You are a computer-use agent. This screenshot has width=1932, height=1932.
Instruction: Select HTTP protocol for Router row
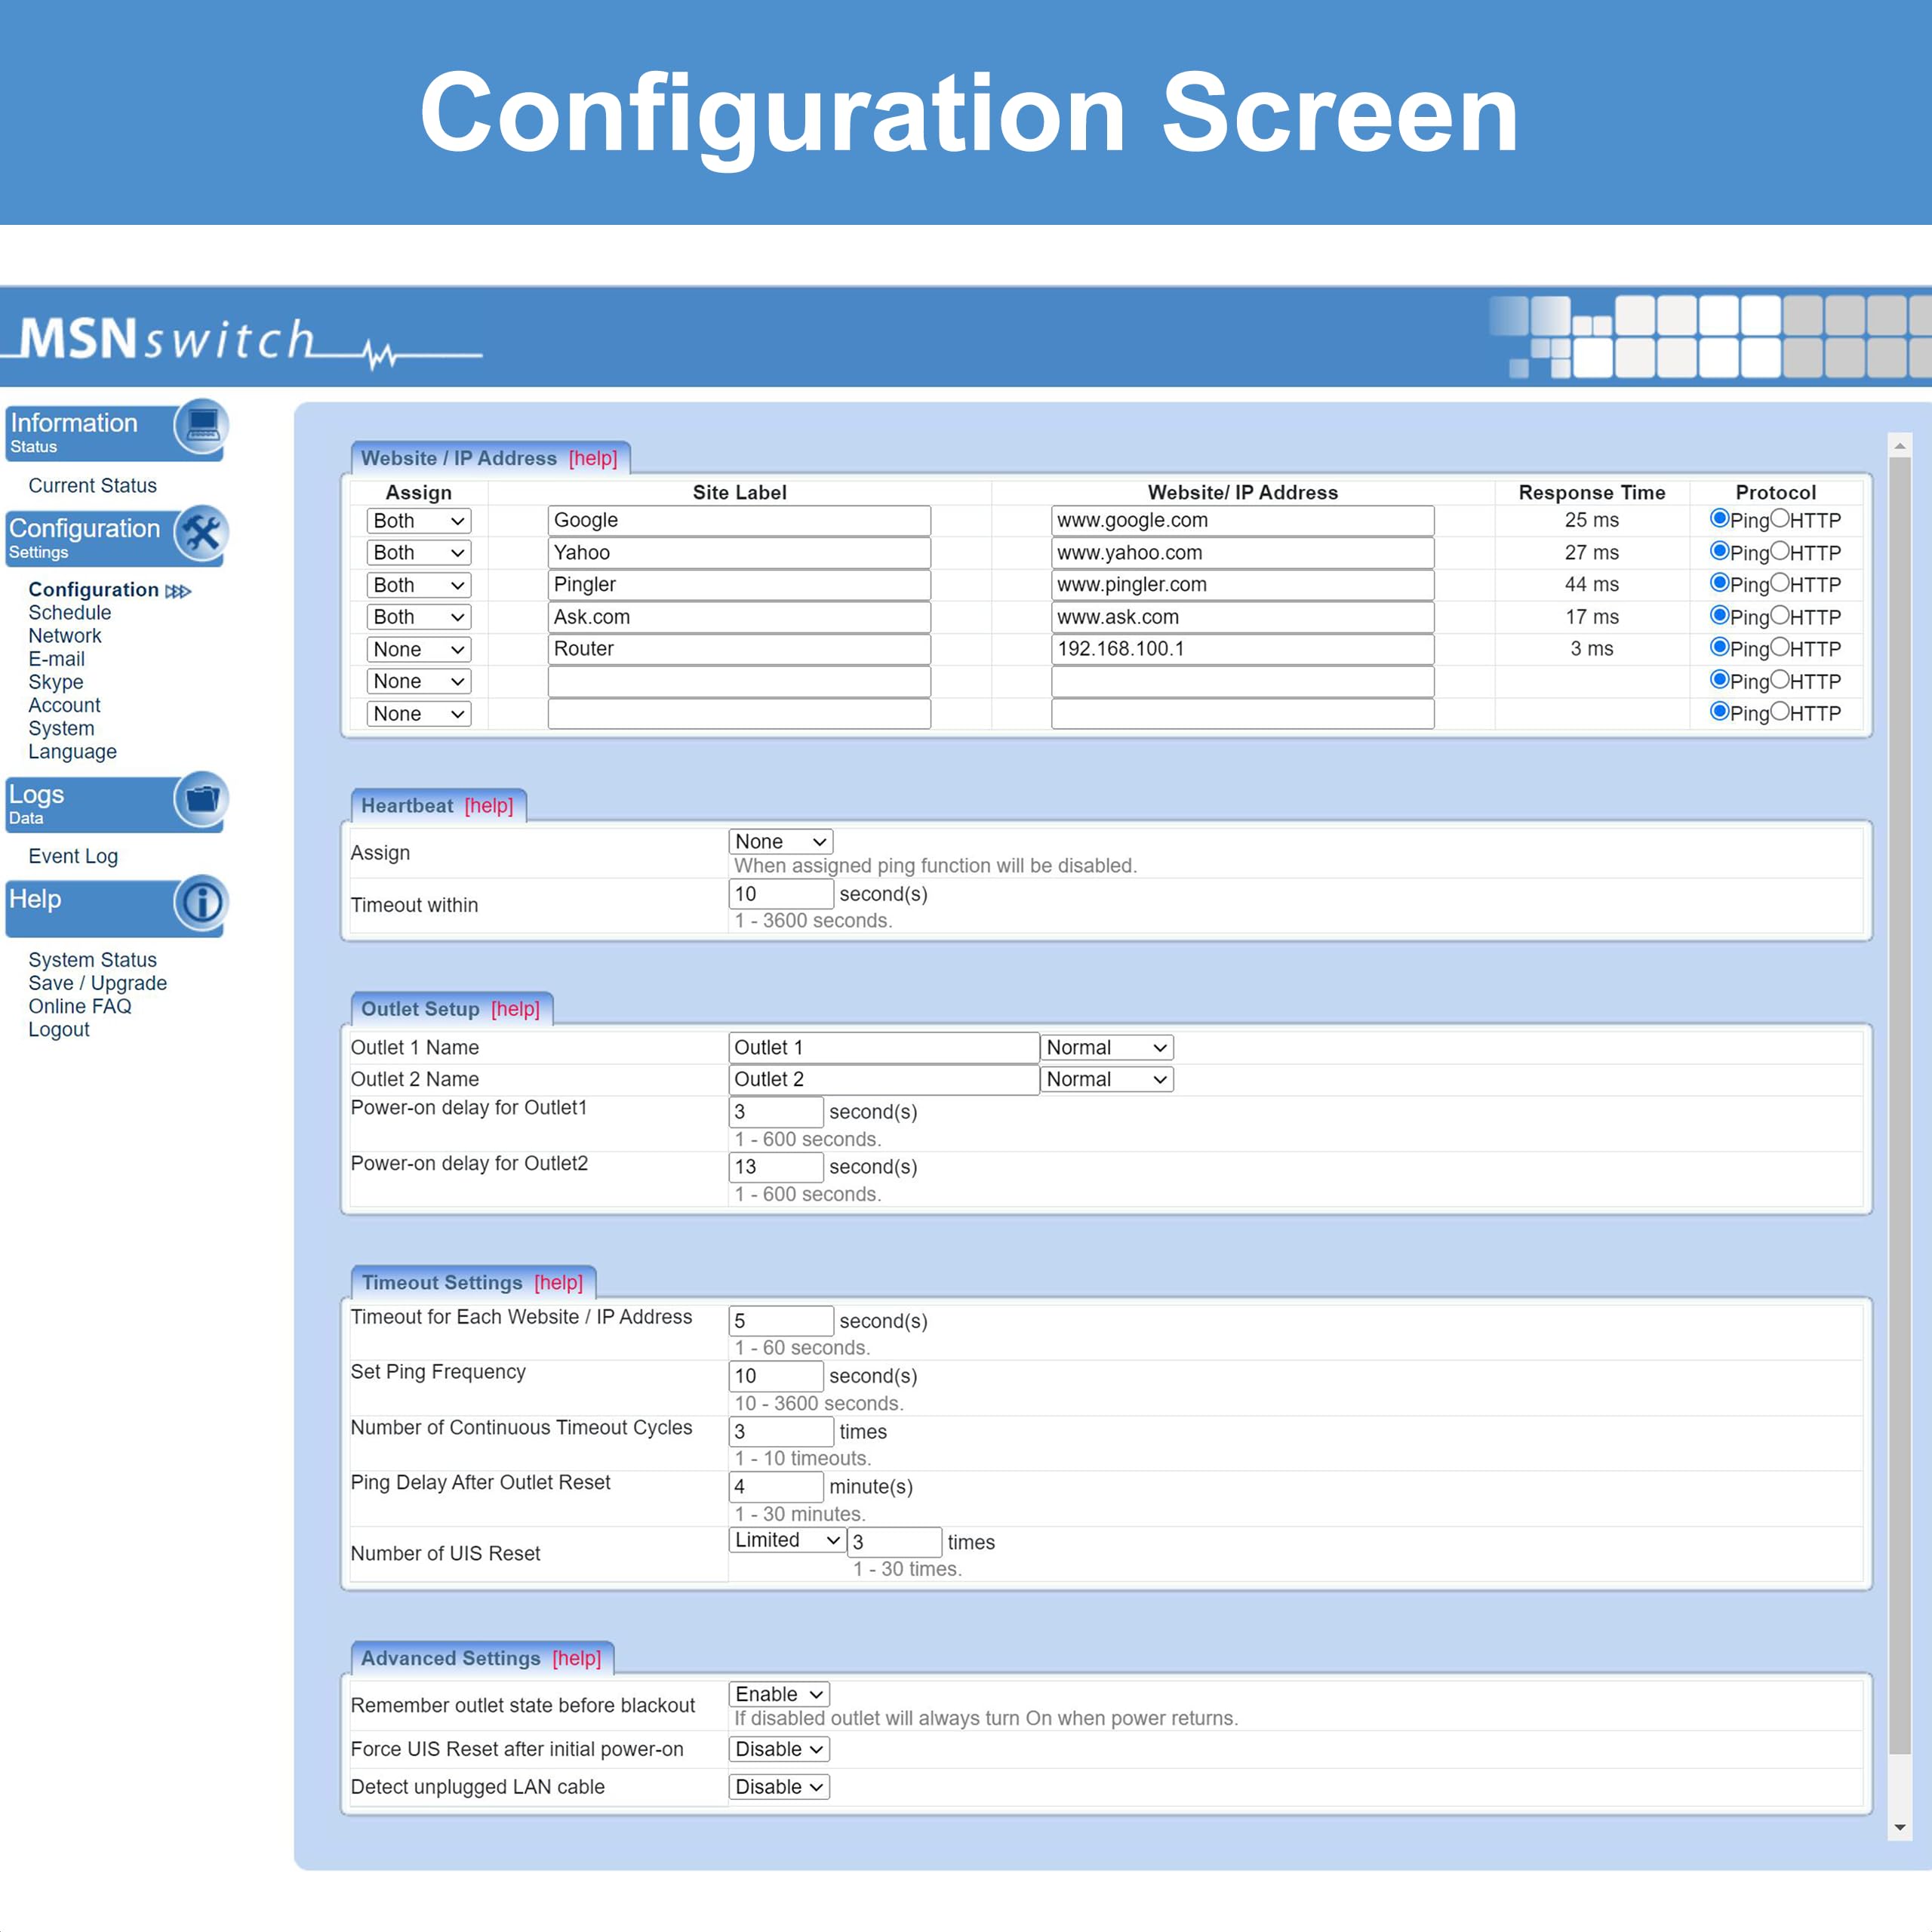point(1780,647)
